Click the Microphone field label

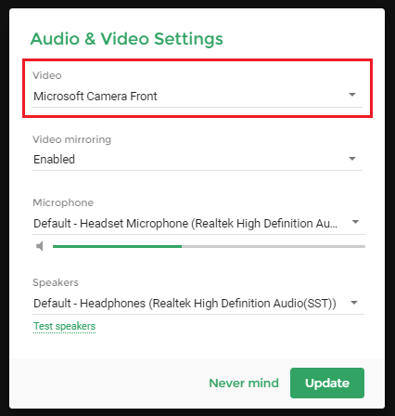63,202
